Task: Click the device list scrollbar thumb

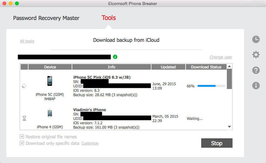Action: (x=229, y=79)
